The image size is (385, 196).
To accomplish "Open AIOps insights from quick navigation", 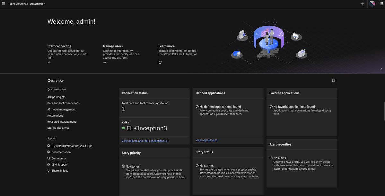I will 56,97.
